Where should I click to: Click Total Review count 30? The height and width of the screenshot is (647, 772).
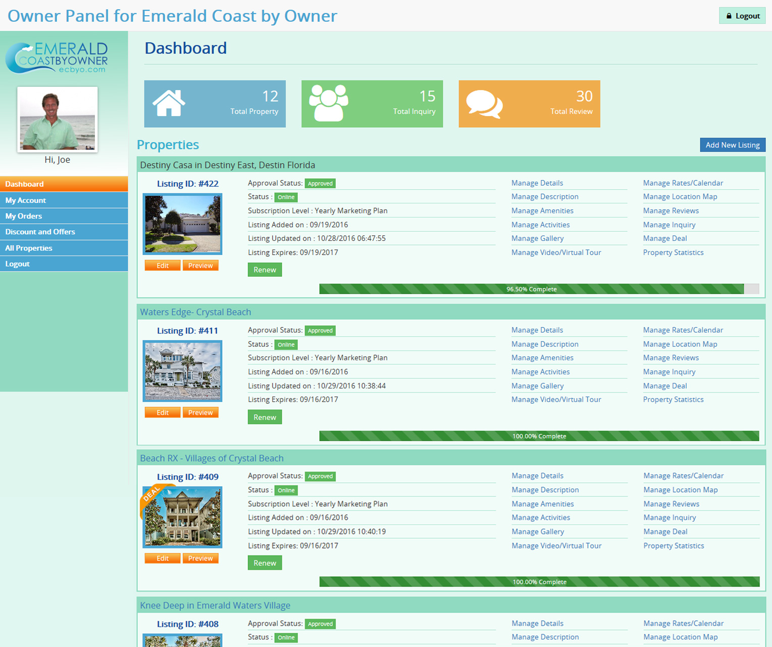pos(584,96)
